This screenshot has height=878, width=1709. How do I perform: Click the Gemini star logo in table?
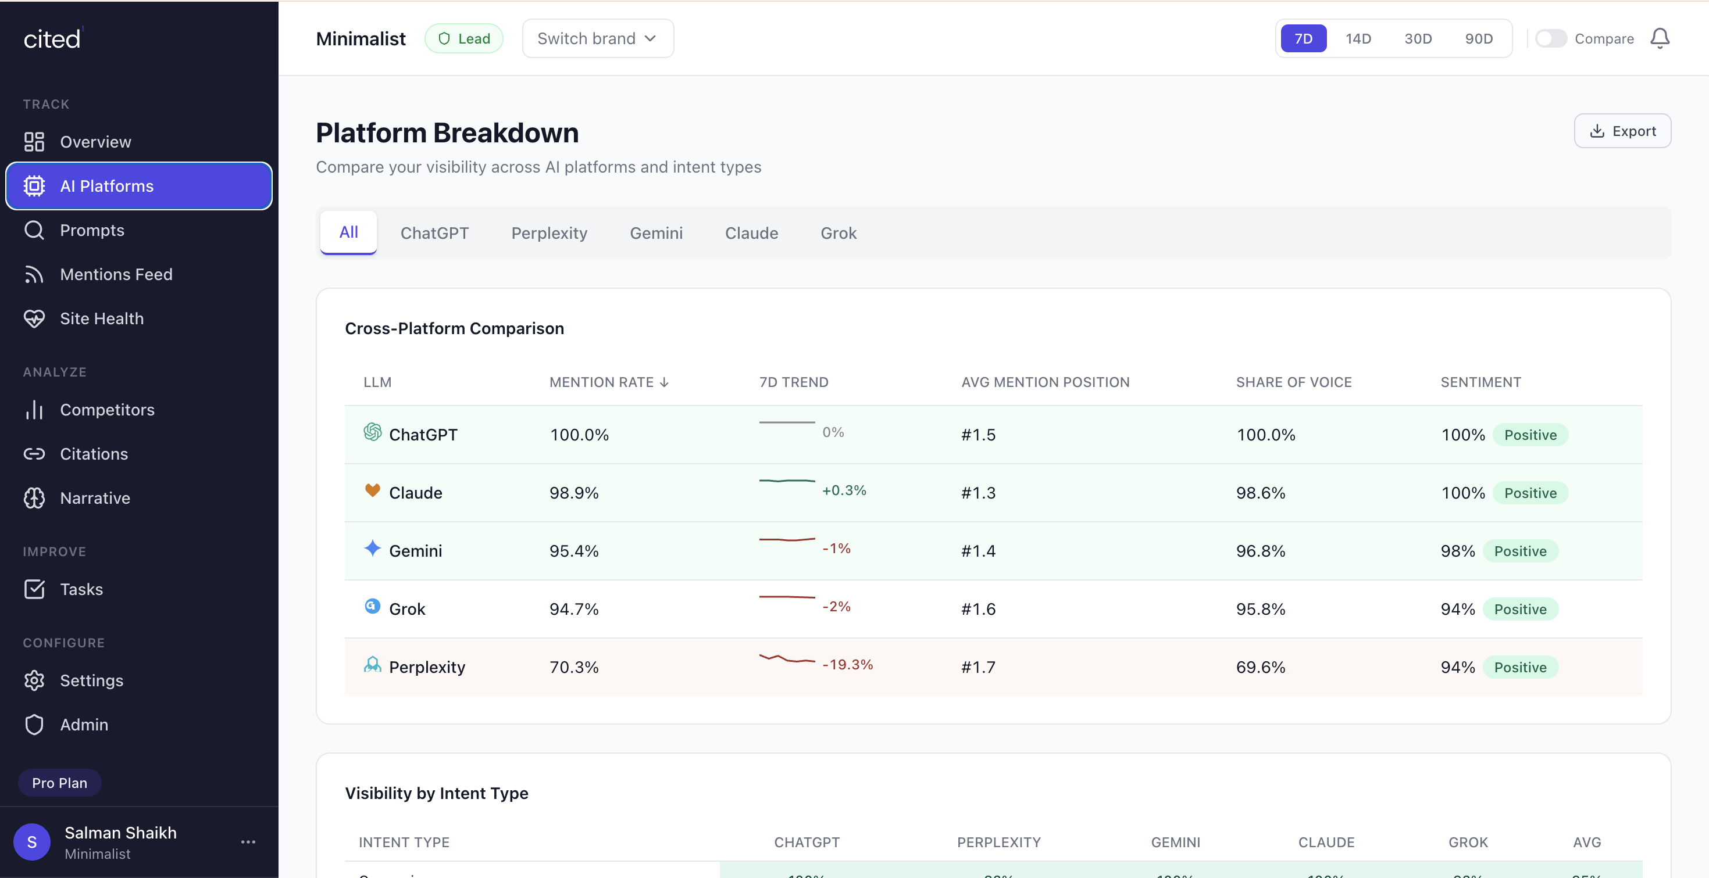coord(372,549)
